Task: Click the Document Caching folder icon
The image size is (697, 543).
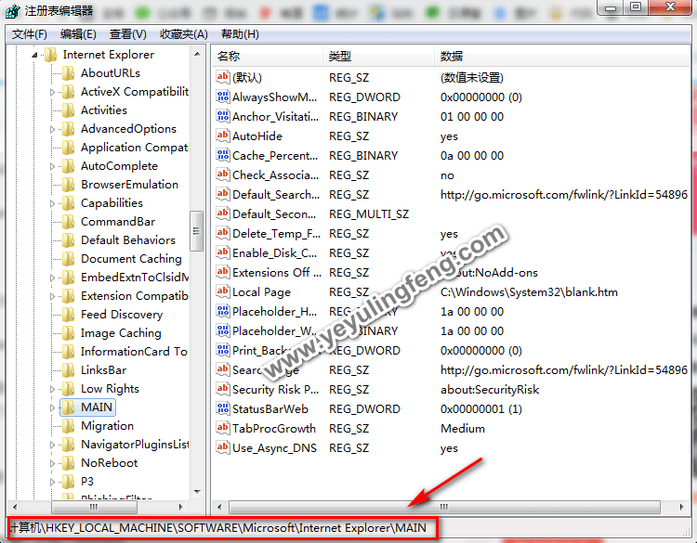Action: 68,259
